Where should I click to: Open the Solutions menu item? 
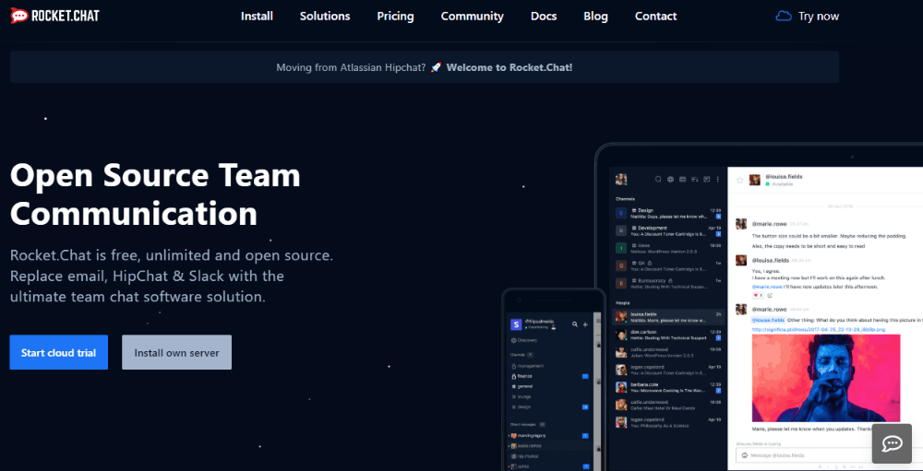[x=325, y=17]
